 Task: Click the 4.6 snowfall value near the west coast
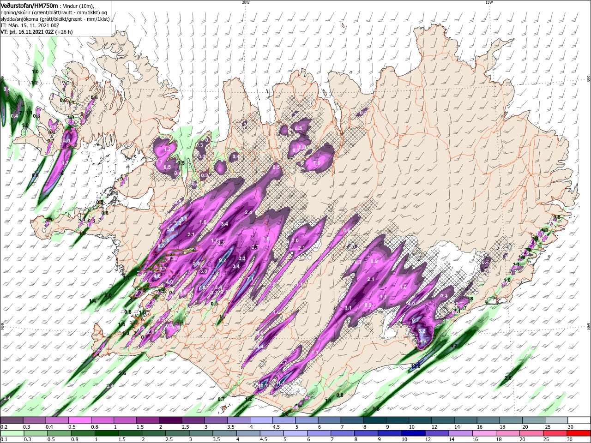click(x=157, y=276)
